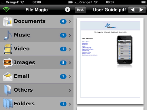147x110 pixels.
Task: Open the Others category
Action: (x=37, y=90)
